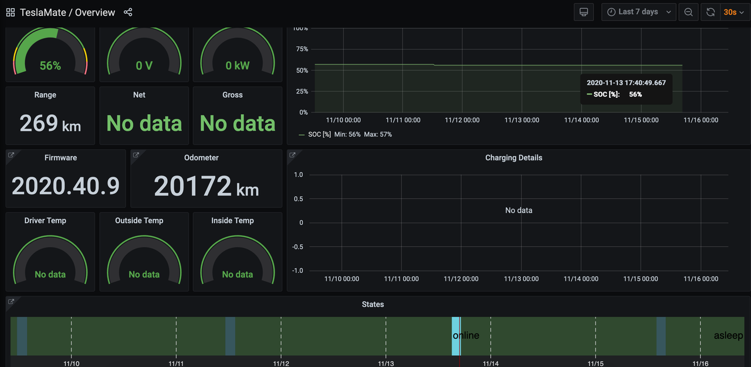
Task: Open the Gross panel title menu
Action: point(232,95)
